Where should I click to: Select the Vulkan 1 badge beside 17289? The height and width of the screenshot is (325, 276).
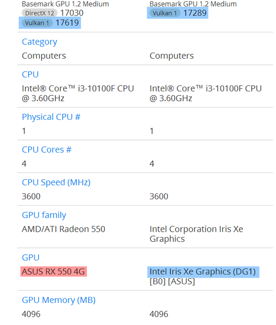[164, 13]
